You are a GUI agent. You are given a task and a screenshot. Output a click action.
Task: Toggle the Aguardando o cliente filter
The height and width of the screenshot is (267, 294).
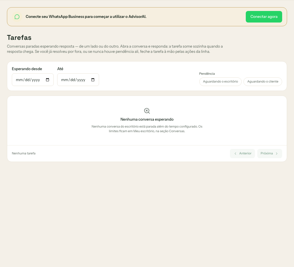pos(263,82)
